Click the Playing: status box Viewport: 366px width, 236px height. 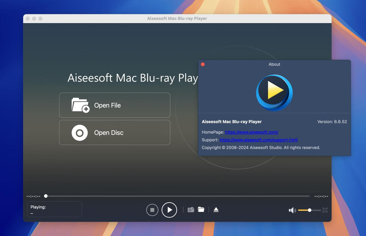(x=55, y=209)
